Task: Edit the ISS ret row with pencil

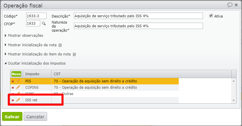Action: tap(18, 100)
